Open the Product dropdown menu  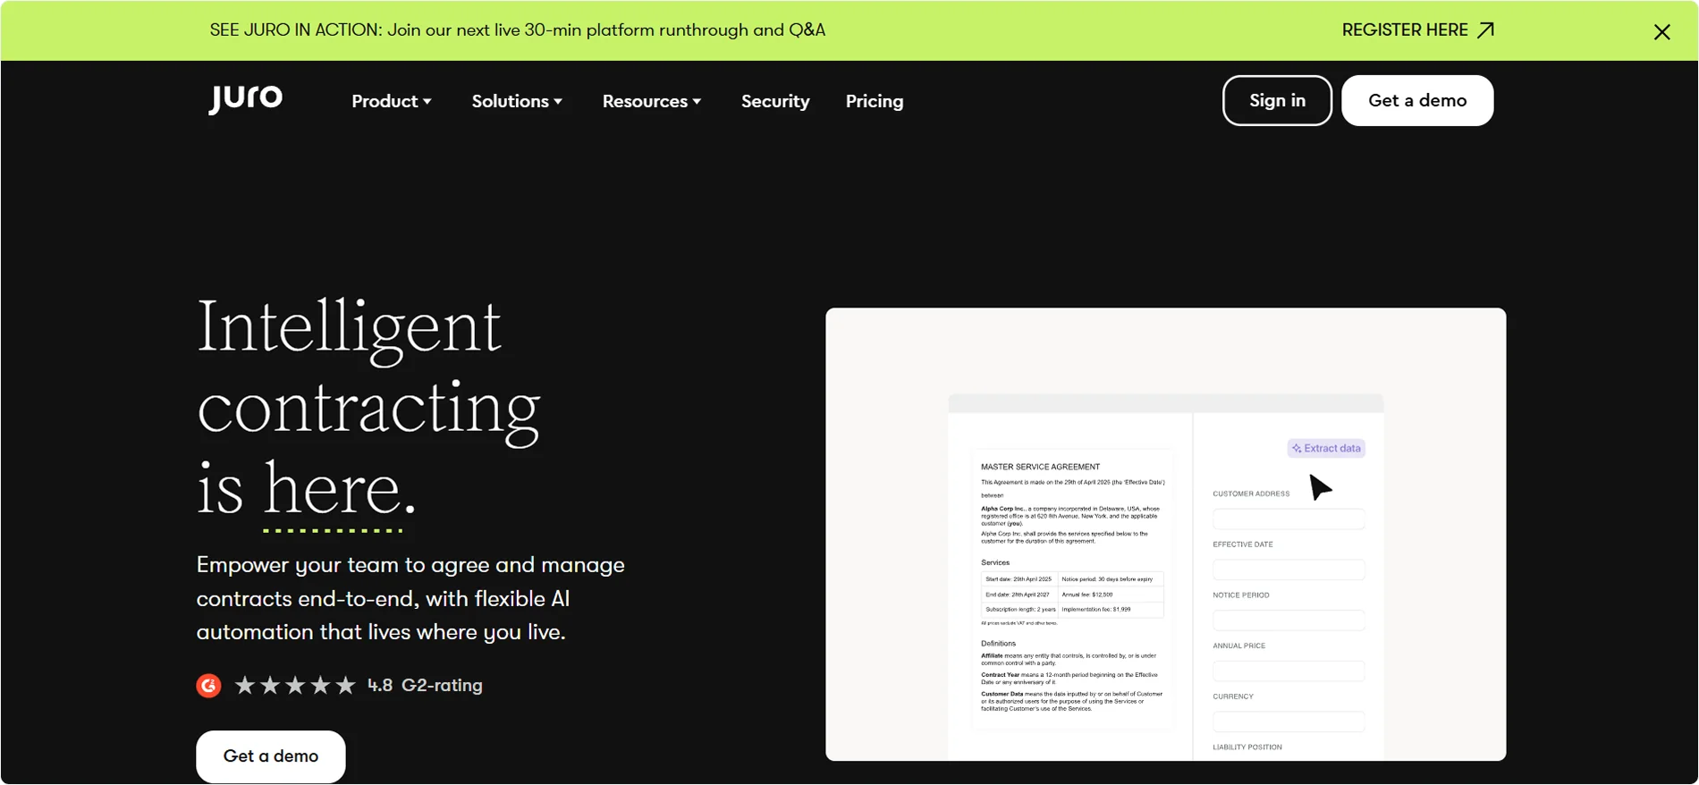point(392,101)
